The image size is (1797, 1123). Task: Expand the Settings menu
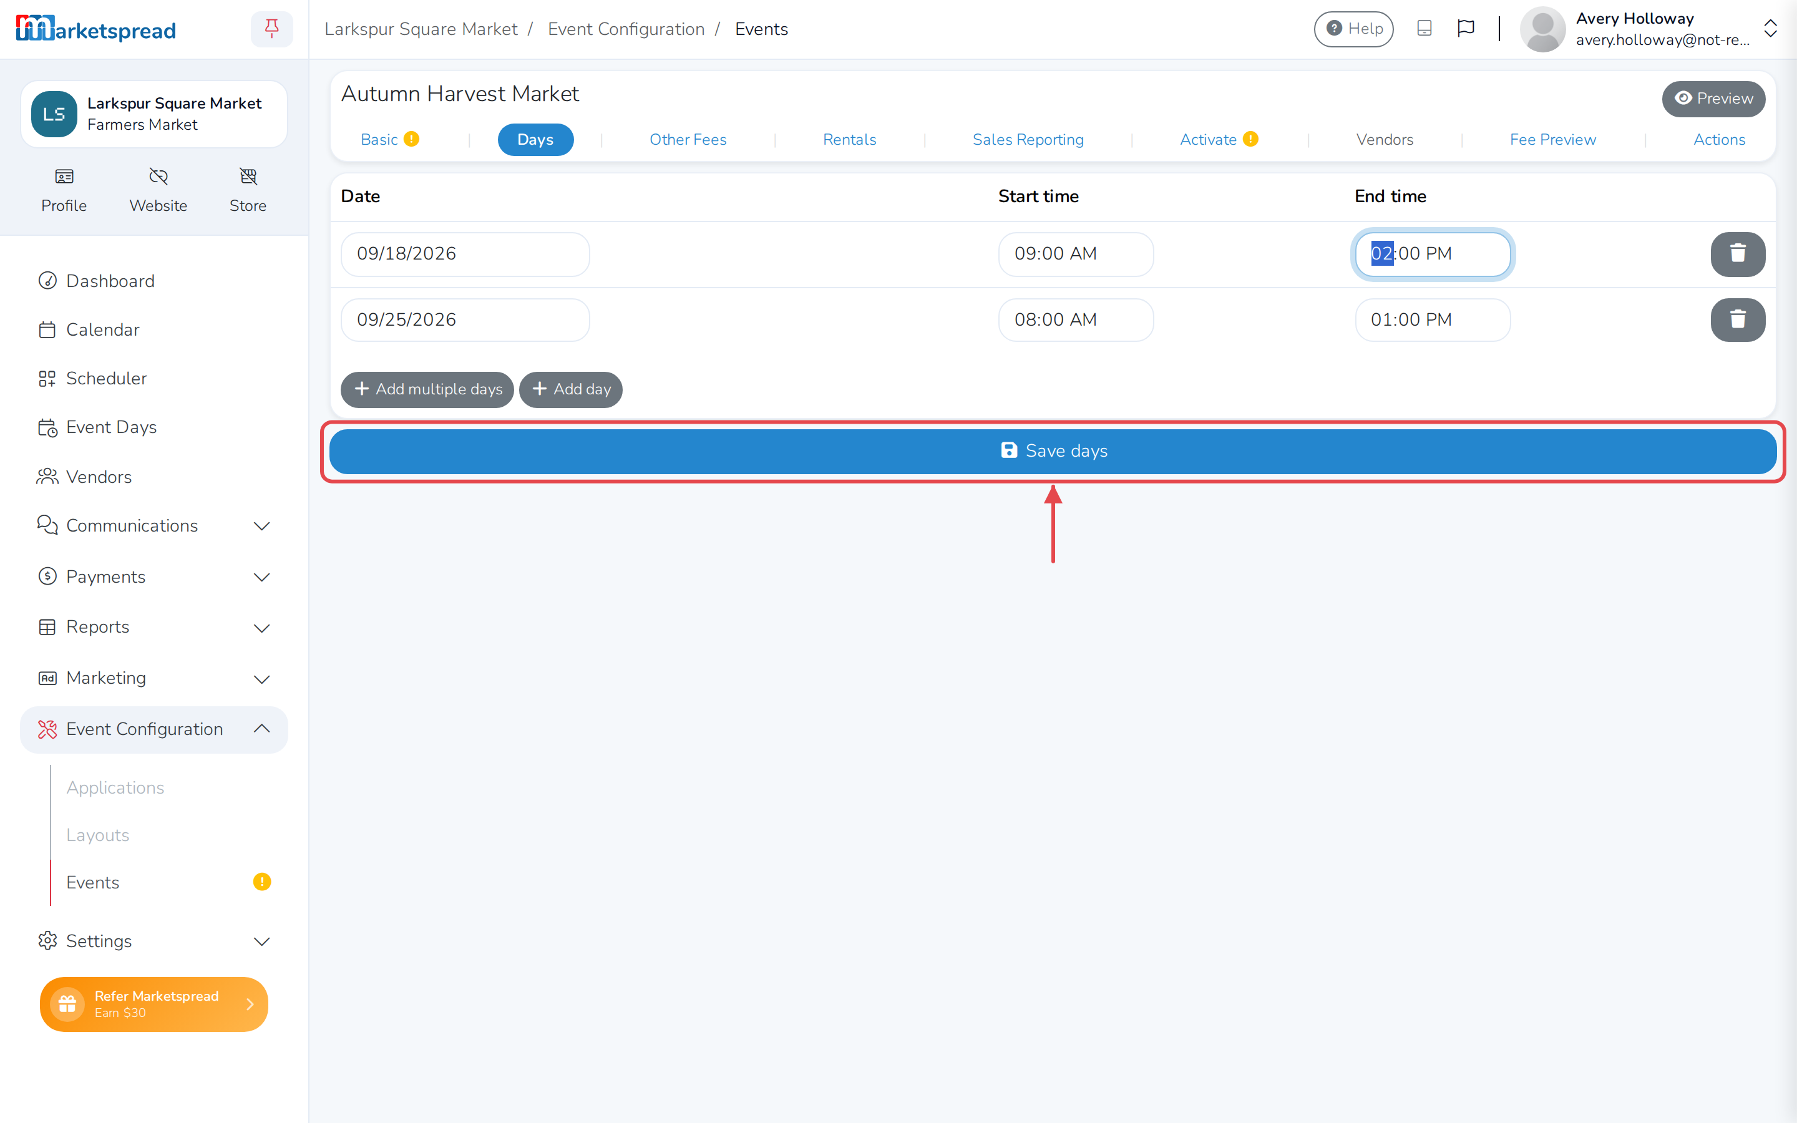(153, 941)
